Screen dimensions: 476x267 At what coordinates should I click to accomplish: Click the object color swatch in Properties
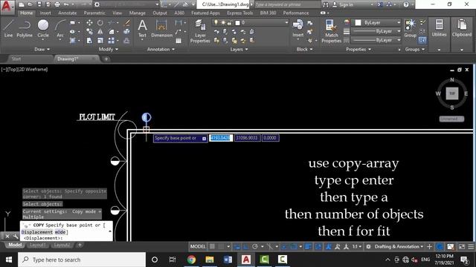358,23
